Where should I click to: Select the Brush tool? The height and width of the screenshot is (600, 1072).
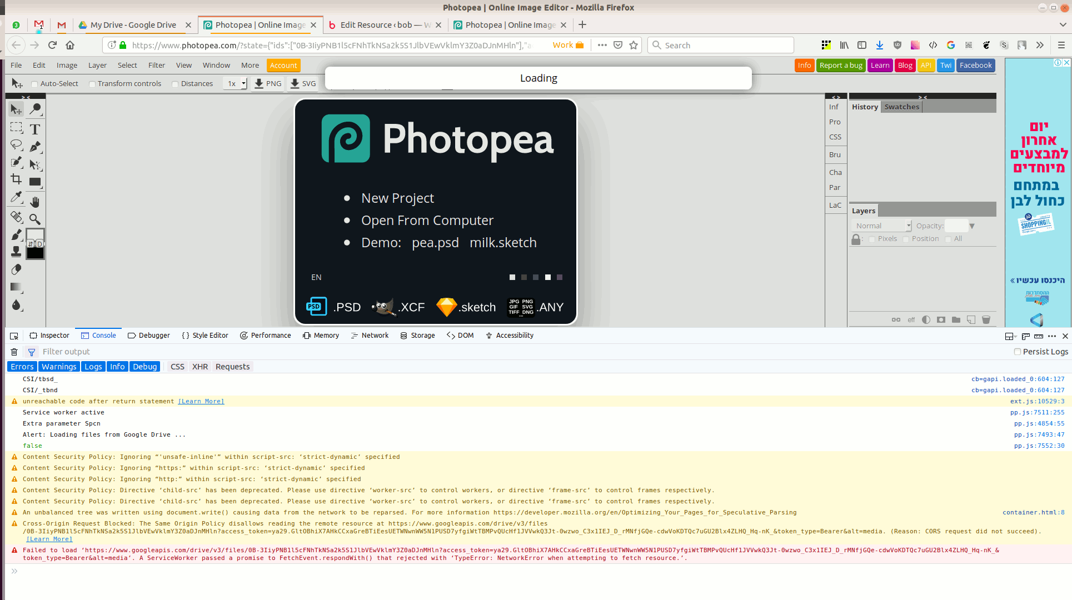coord(16,234)
